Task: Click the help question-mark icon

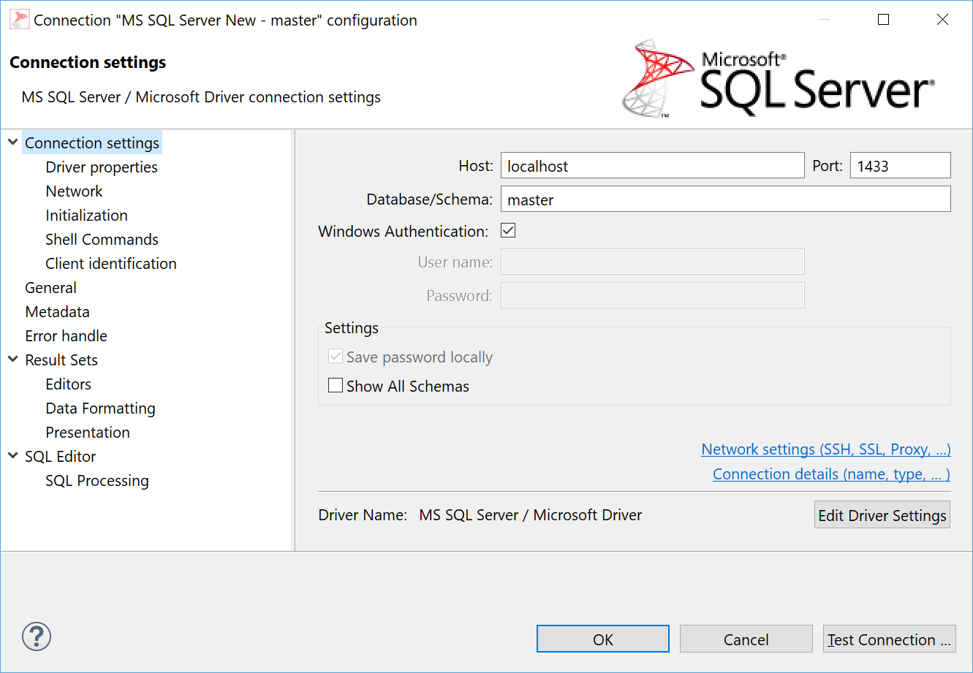Action: [37, 636]
